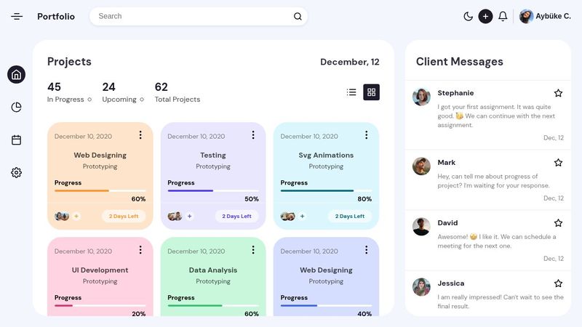Click Mark's avatar

[421, 166]
